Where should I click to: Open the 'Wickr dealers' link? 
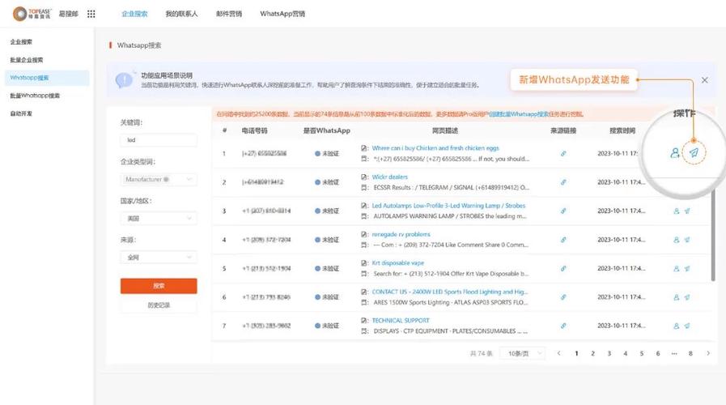(390, 177)
